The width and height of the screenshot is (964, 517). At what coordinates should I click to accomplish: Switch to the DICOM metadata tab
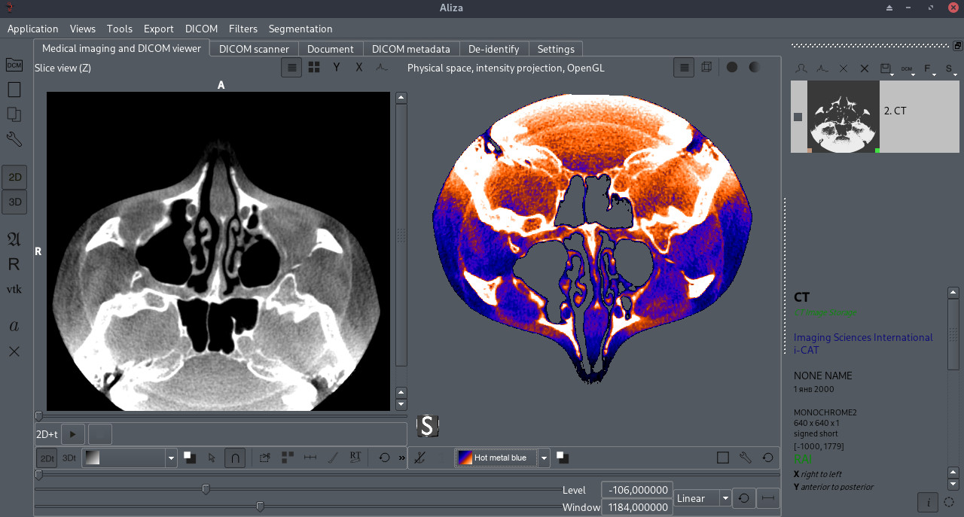coord(411,49)
